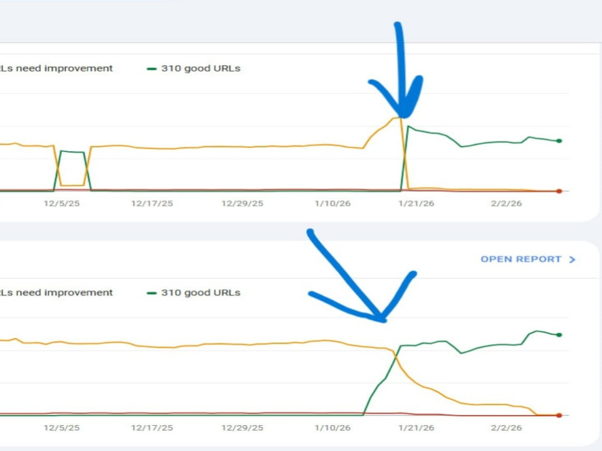Click the chevron arrow beside OPEN REPORT
This screenshot has width=602, height=451.
coord(572,260)
